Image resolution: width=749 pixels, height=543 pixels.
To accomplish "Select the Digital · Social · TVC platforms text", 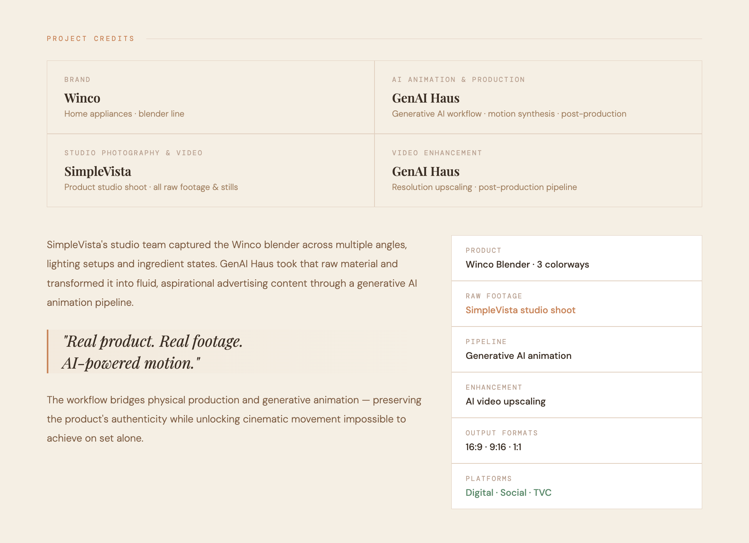I will click(x=508, y=493).
